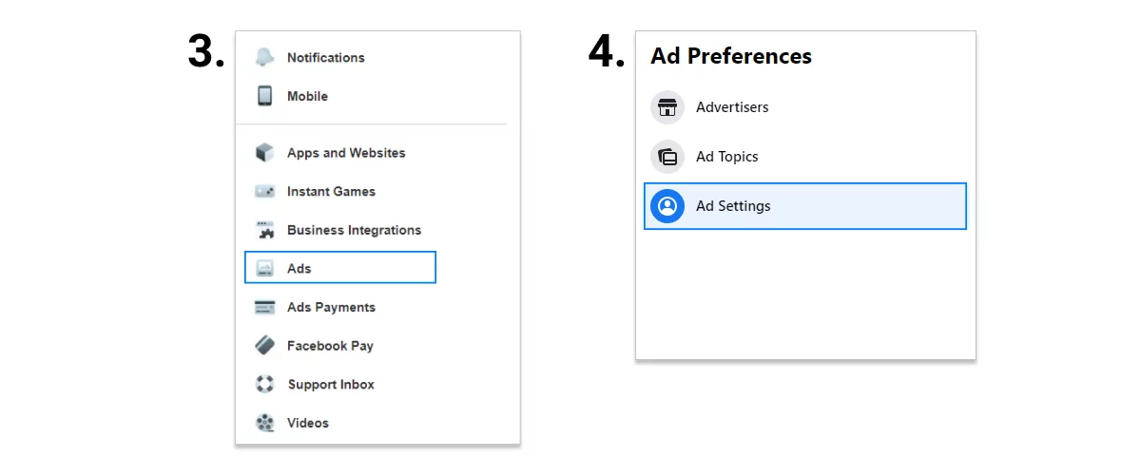Screen dimensions: 1141x475
Task: Select the Apps and Websites cube icon
Action: coord(265,153)
